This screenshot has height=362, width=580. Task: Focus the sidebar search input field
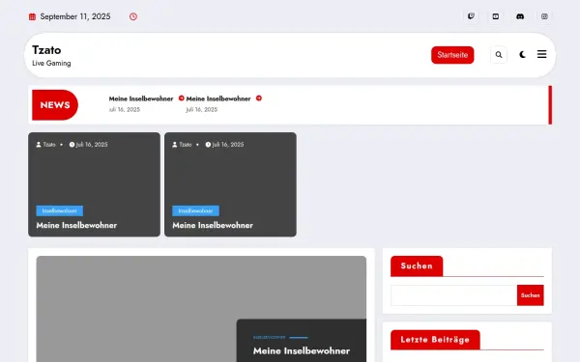tap(454, 295)
